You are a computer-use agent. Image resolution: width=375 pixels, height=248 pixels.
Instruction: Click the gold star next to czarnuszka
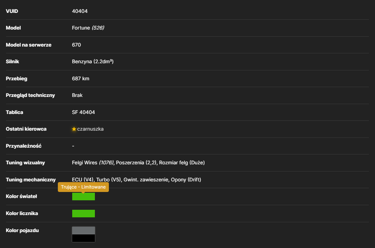(74, 129)
